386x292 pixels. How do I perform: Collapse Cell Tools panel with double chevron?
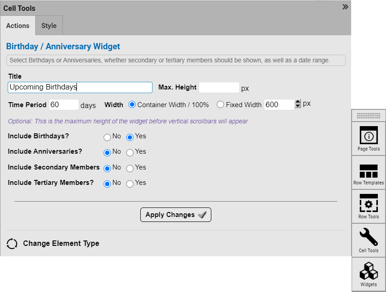pyautogui.click(x=345, y=7)
